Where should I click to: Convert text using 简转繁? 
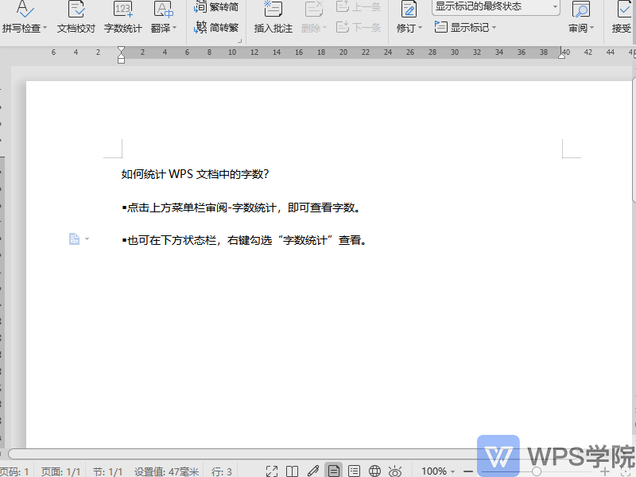[217, 28]
